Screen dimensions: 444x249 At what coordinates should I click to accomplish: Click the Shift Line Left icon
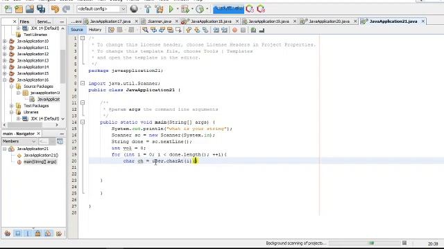216,30
